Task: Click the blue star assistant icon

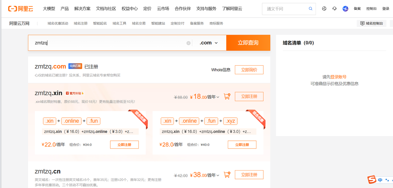Action: (345, 9)
